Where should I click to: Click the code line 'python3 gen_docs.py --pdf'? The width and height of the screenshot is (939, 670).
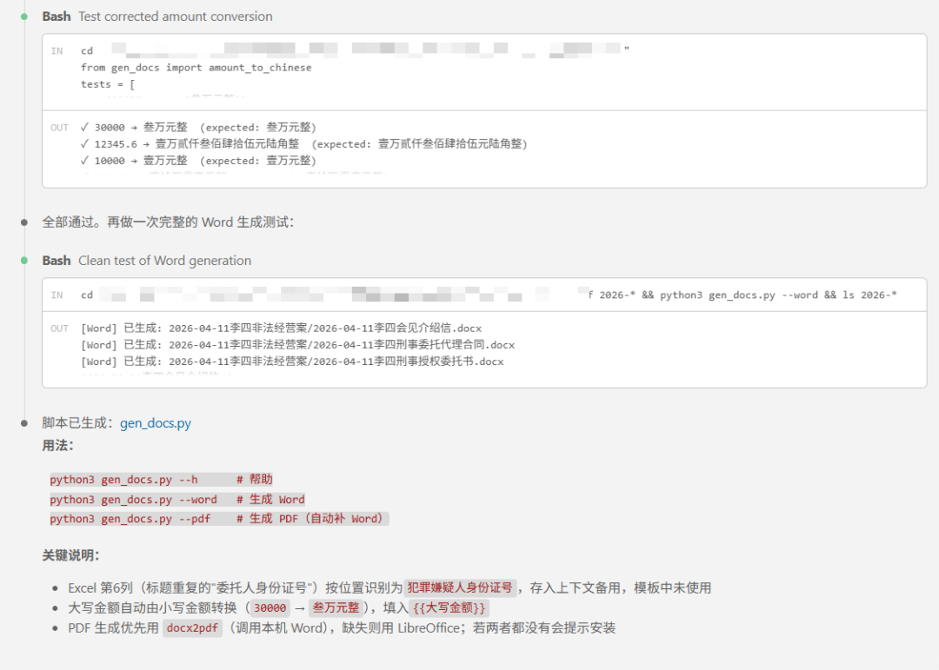(x=219, y=519)
